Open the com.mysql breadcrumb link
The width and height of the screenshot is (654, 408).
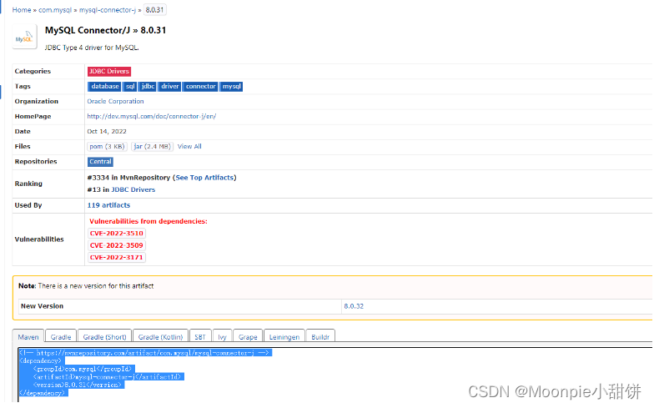[x=55, y=10]
